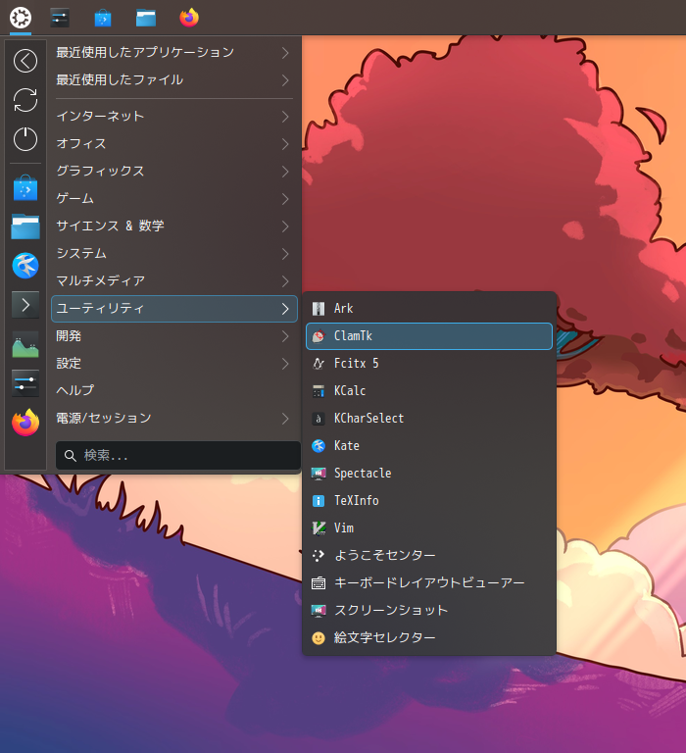
Task: Click the search magnifier icon
Action: click(71, 456)
